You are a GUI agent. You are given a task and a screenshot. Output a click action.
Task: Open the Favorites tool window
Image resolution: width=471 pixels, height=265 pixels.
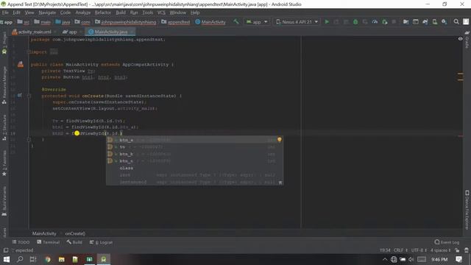click(4, 163)
